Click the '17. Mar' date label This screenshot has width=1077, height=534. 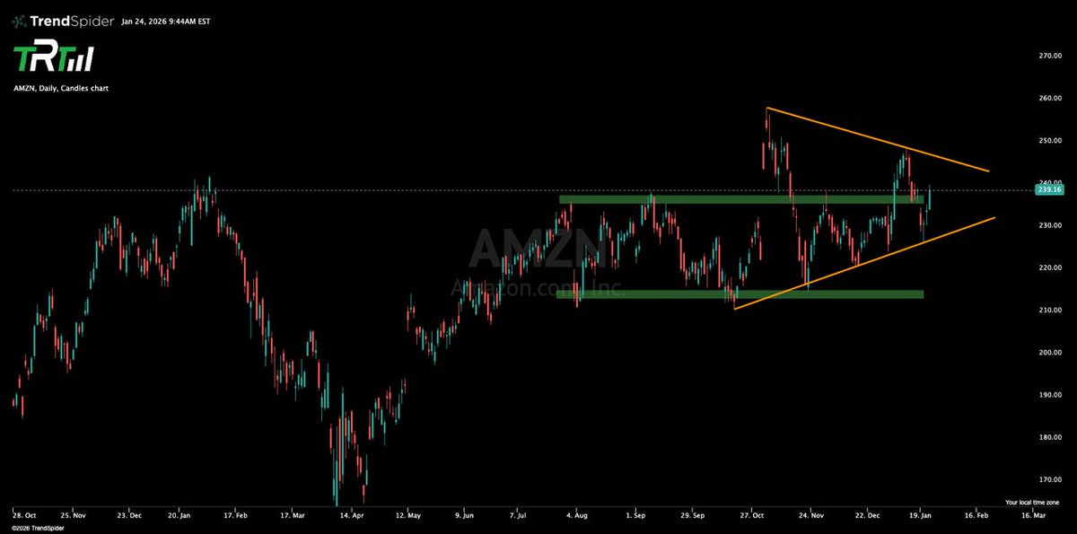point(292,516)
